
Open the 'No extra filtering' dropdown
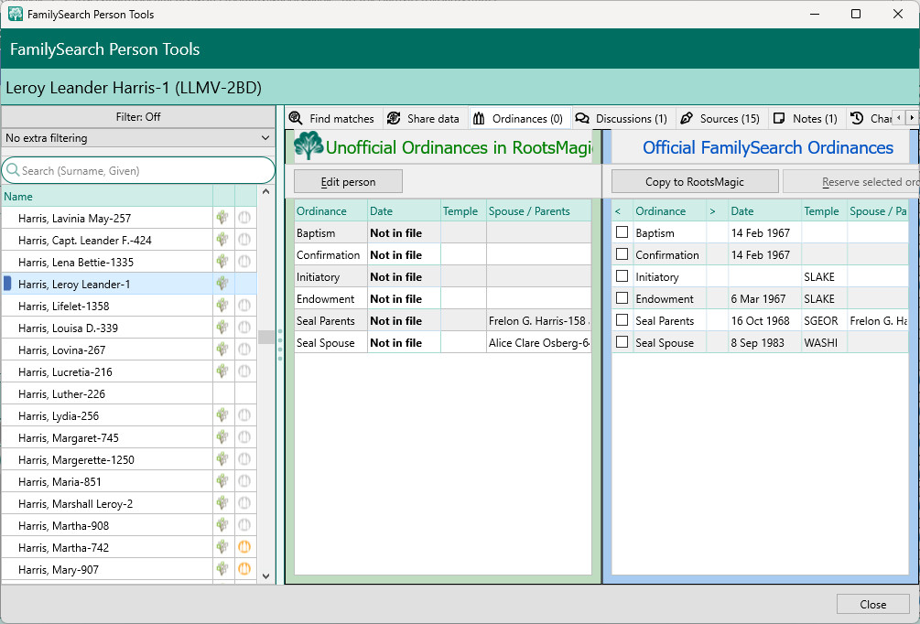point(138,138)
